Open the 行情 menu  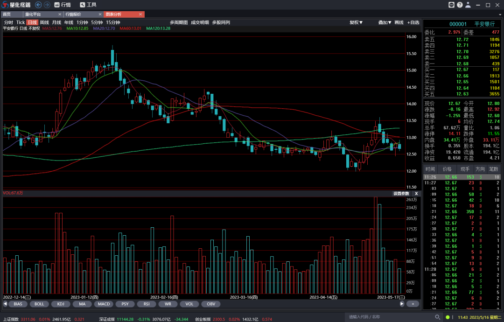(x=62, y=5)
